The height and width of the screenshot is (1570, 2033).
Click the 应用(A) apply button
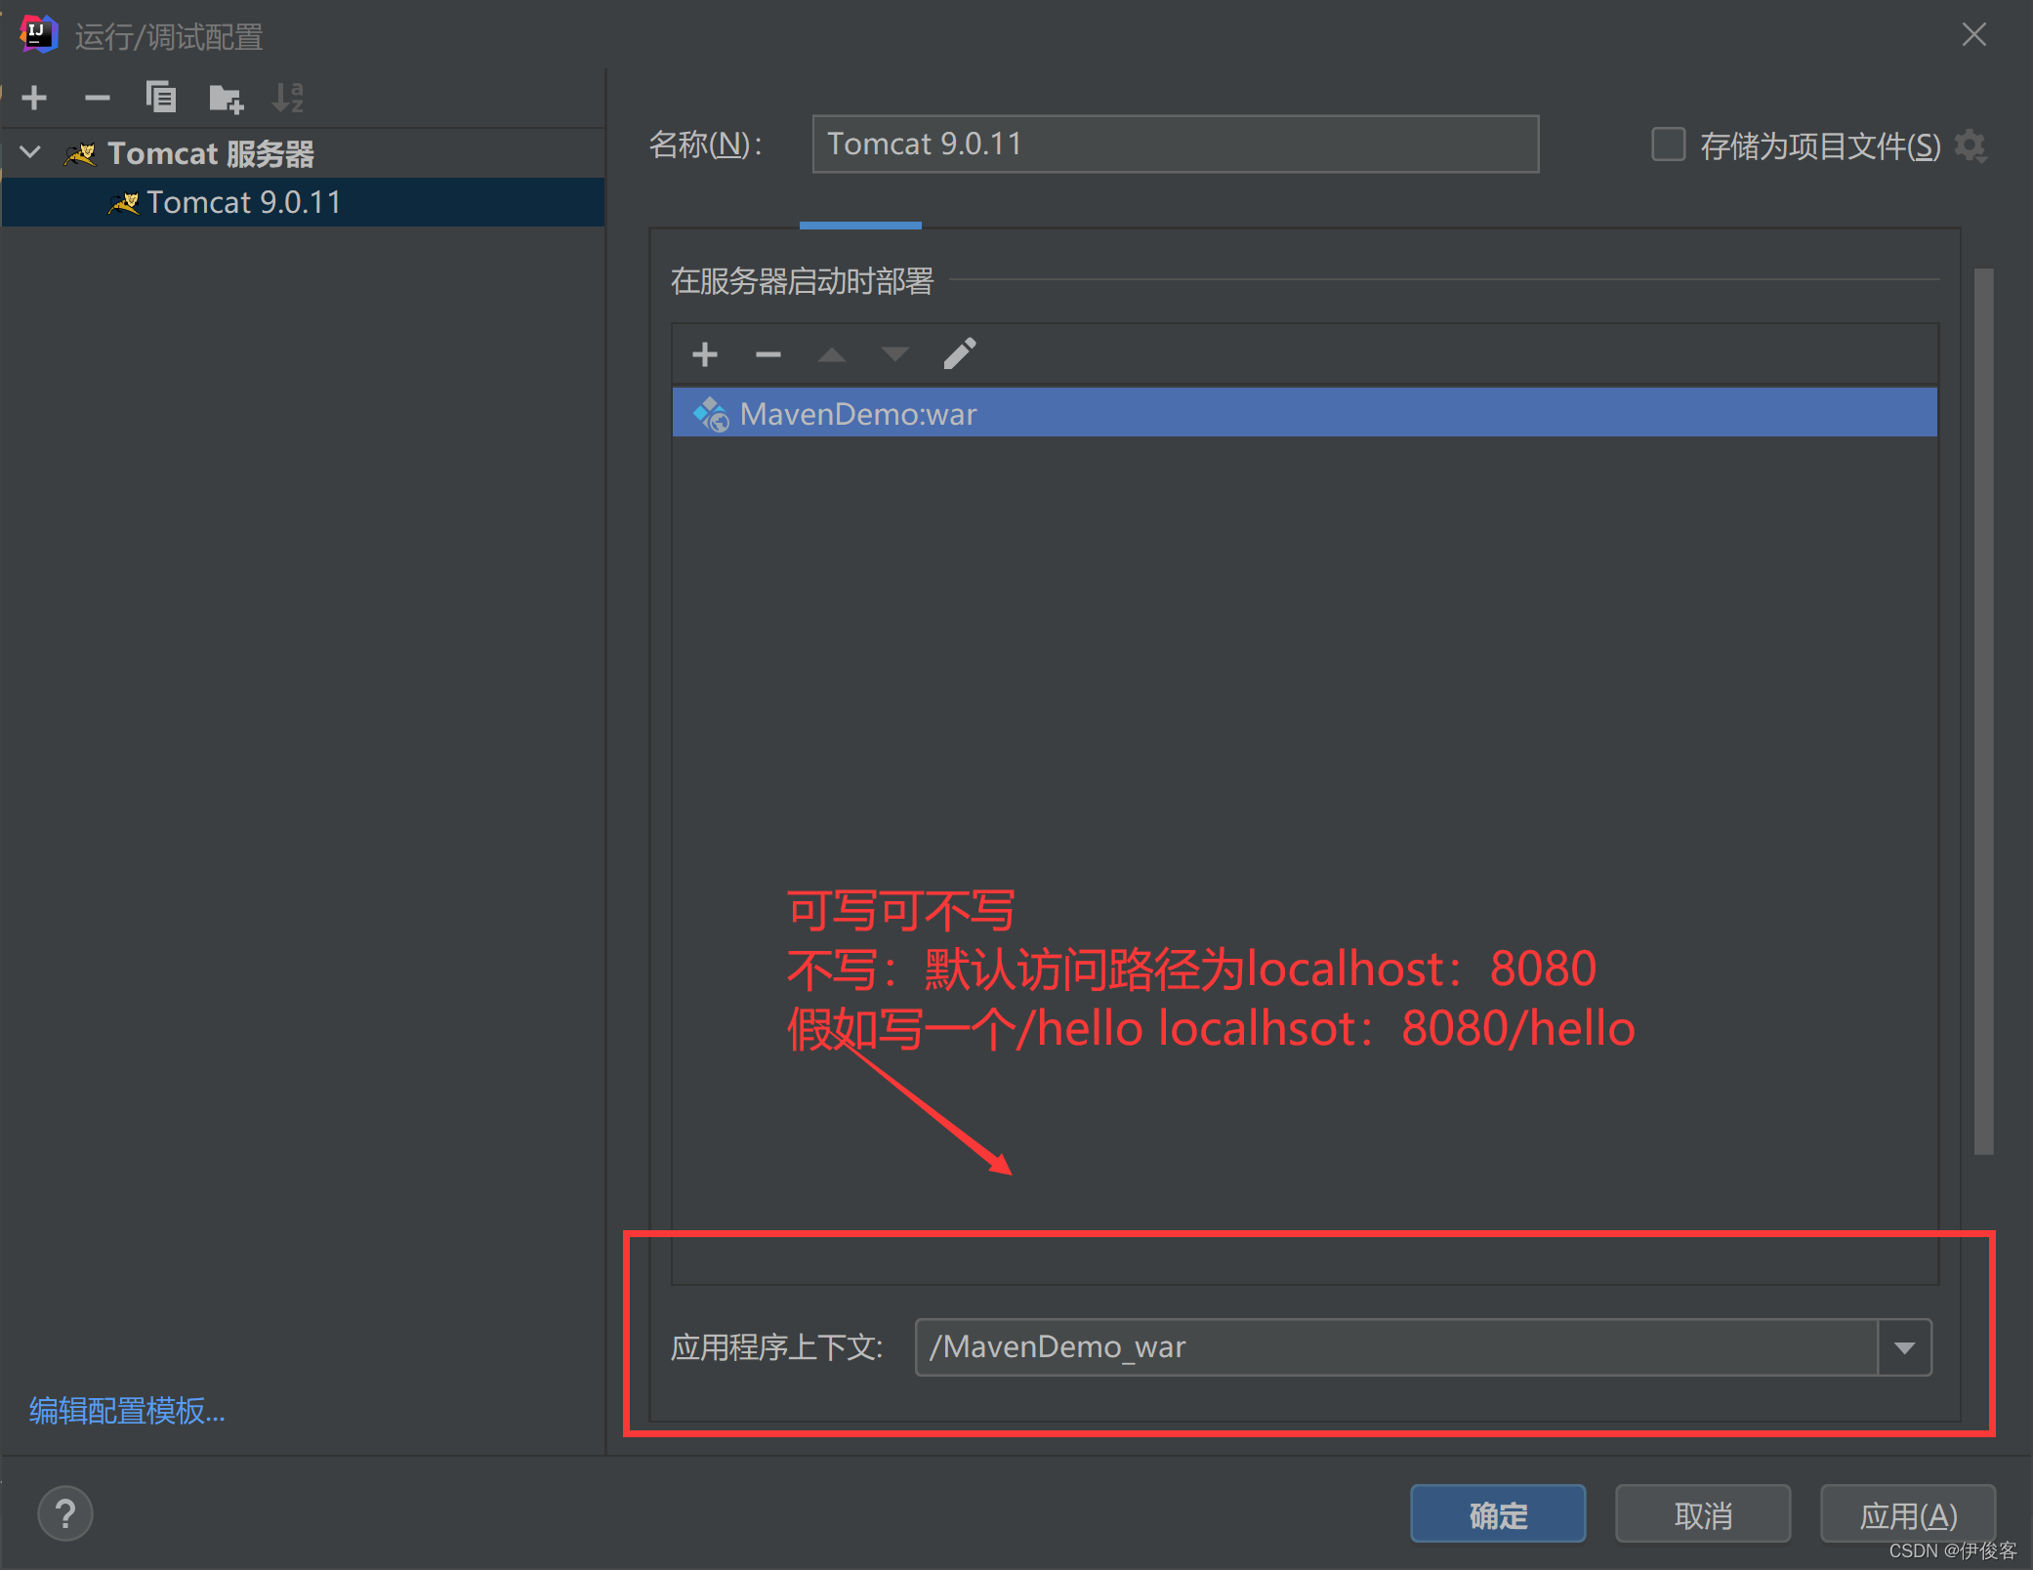click(1908, 1514)
